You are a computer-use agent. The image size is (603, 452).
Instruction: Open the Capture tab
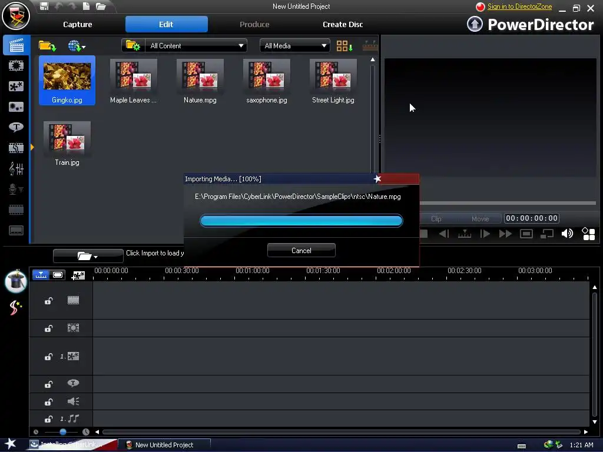tap(78, 24)
